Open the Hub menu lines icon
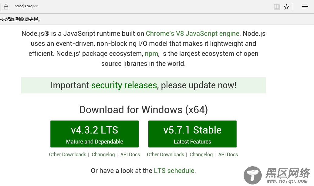Screen dimensions: 314x186 point(305,7)
